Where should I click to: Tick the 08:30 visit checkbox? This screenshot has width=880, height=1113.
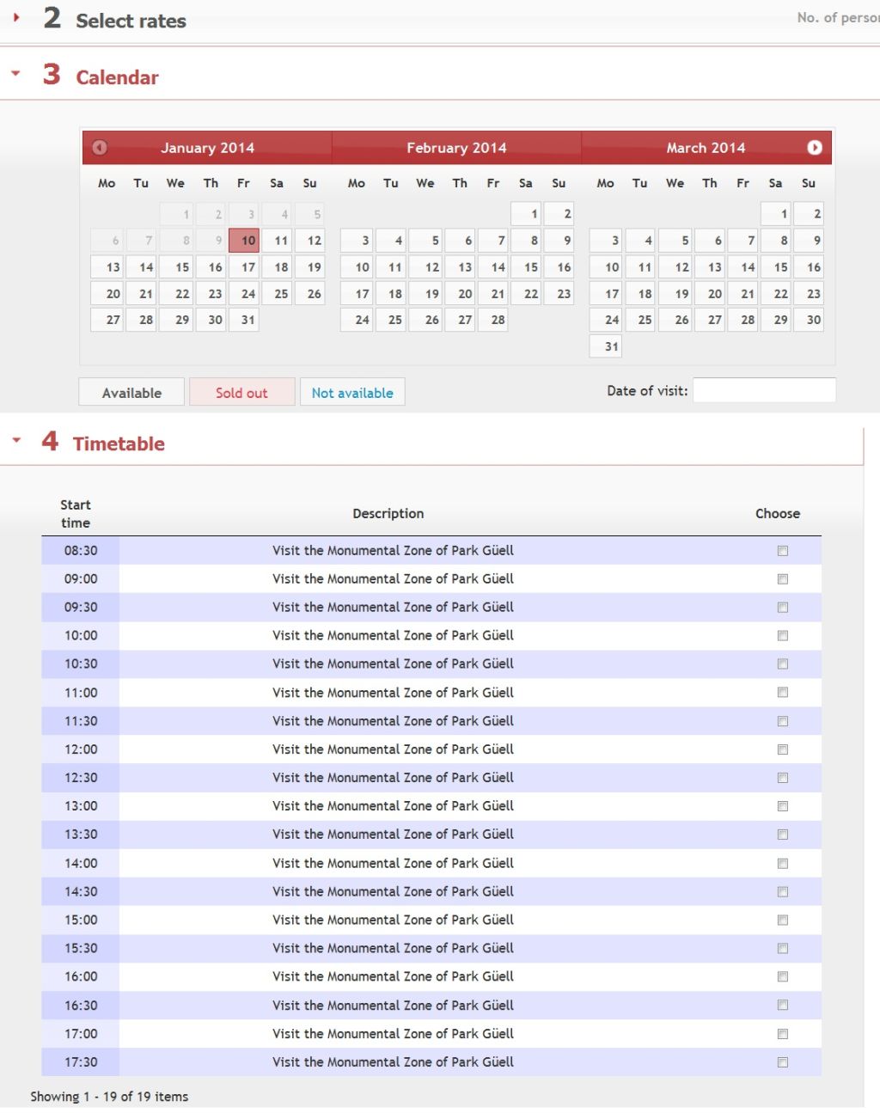click(782, 551)
